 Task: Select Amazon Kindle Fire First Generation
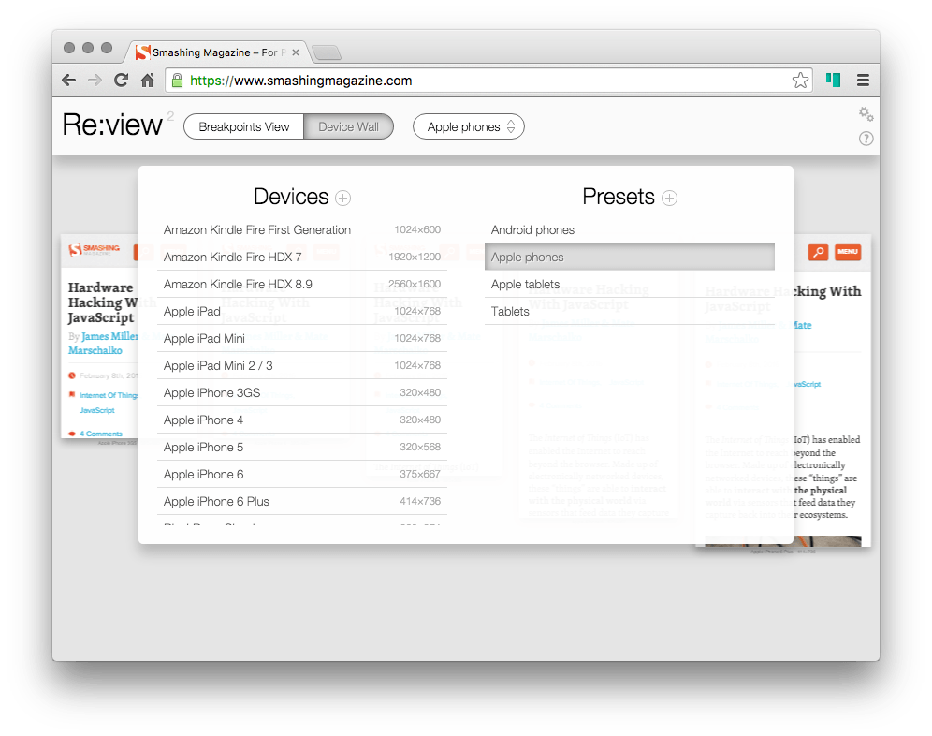pyautogui.click(x=302, y=229)
